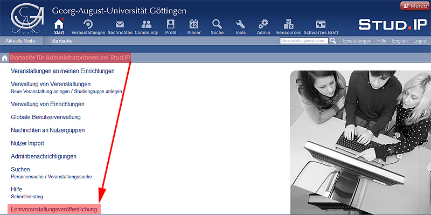Open the Veranstaltungen navigation icon

click(88, 24)
